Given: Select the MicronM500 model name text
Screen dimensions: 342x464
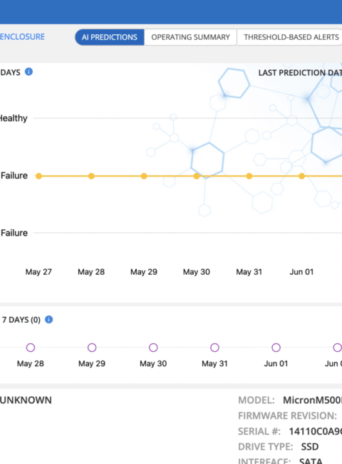Looking at the screenshot, I should (x=313, y=400).
